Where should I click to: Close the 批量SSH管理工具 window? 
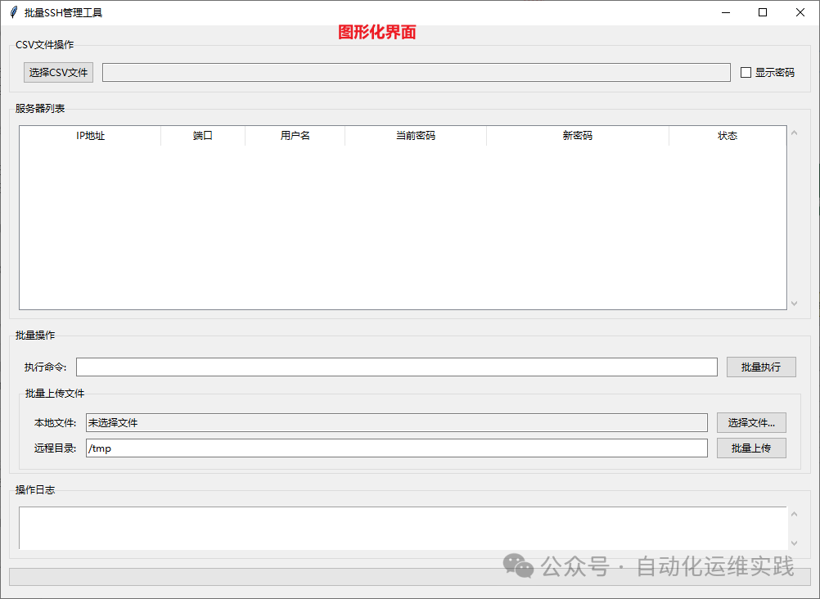800,12
